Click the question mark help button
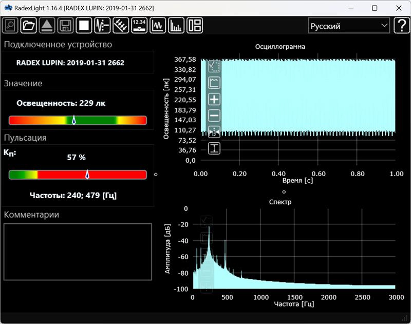Image resolution: width=411 pixels, height=324 pixels. click(401, 25)
